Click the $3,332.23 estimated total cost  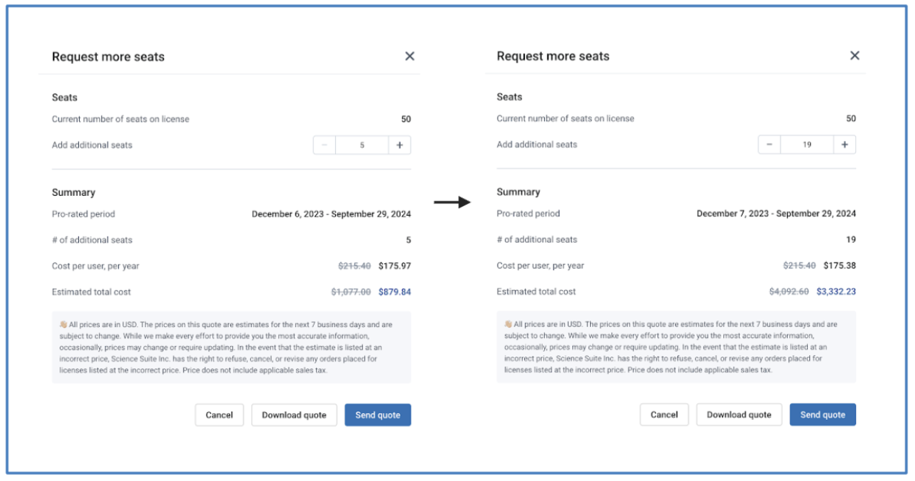836,291
